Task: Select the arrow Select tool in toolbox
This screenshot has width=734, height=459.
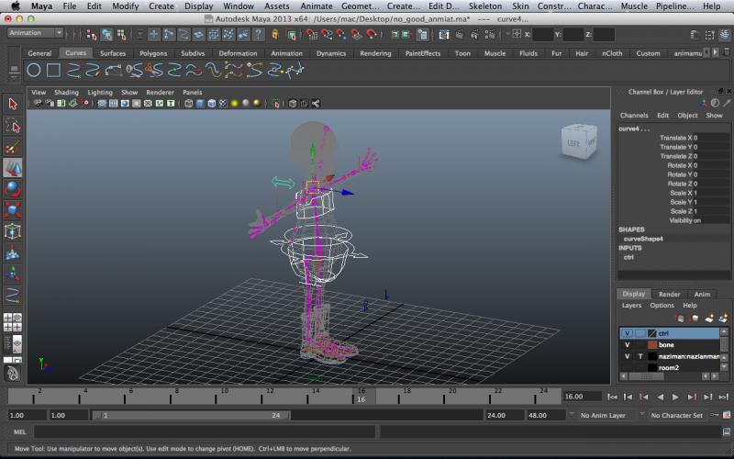Action: click(13, 104)
